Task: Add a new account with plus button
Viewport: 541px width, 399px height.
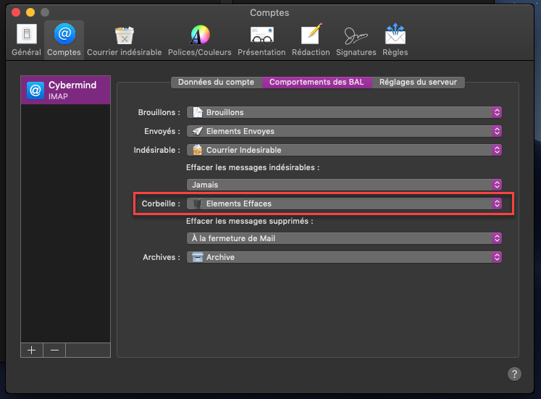Action: [31, 350]
